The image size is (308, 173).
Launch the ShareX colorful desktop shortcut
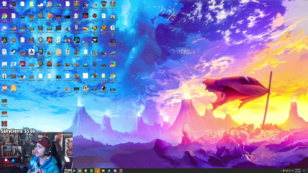tap(113, 64)
